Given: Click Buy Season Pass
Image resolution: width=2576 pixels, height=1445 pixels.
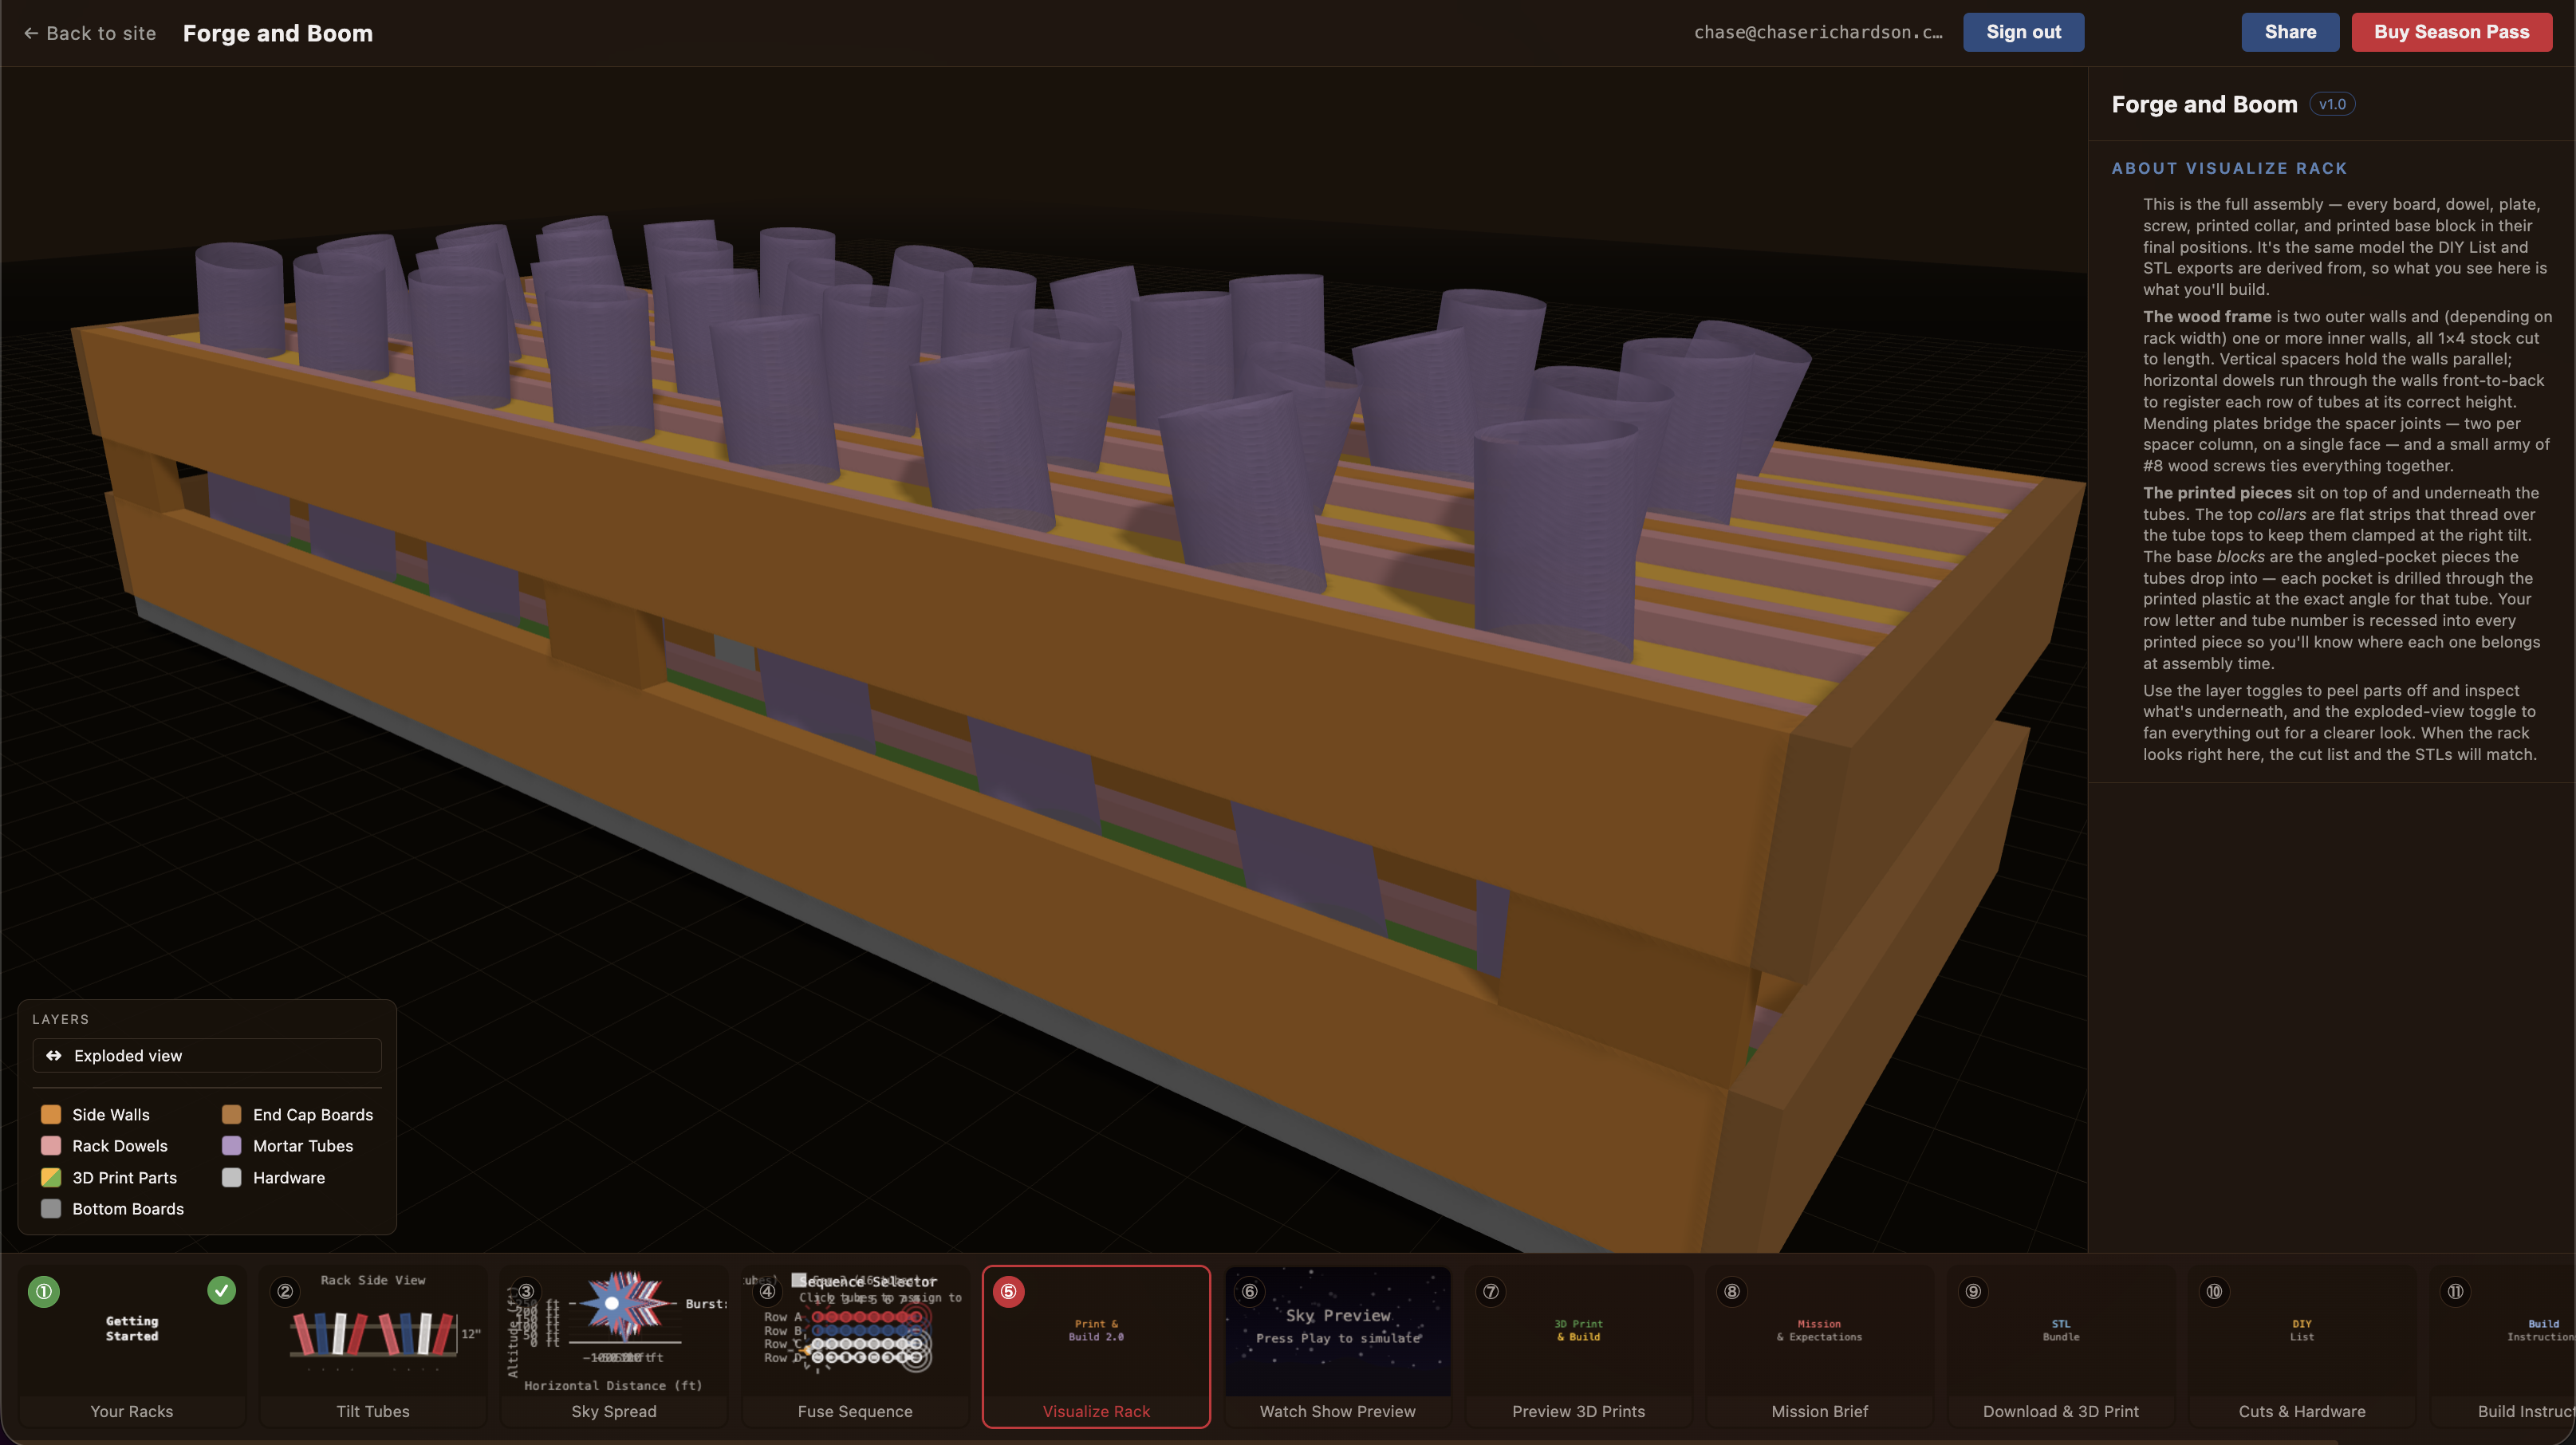Looking at the screenshot, I should [x=2451, y=32].
